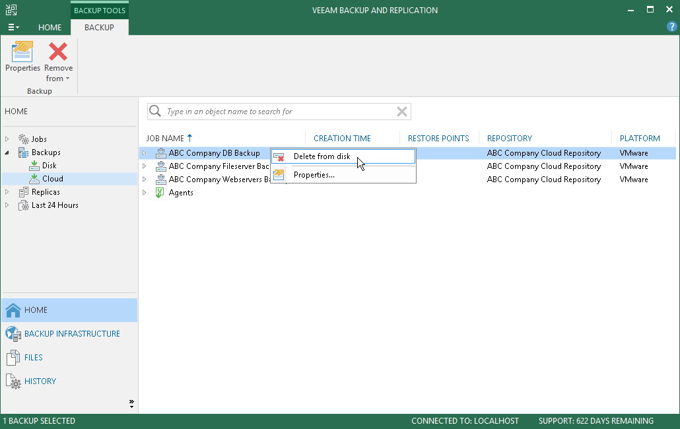The width and height of the screenshot is (680, 429).
Task: Clear the search box with X icon
Action: 401,112
